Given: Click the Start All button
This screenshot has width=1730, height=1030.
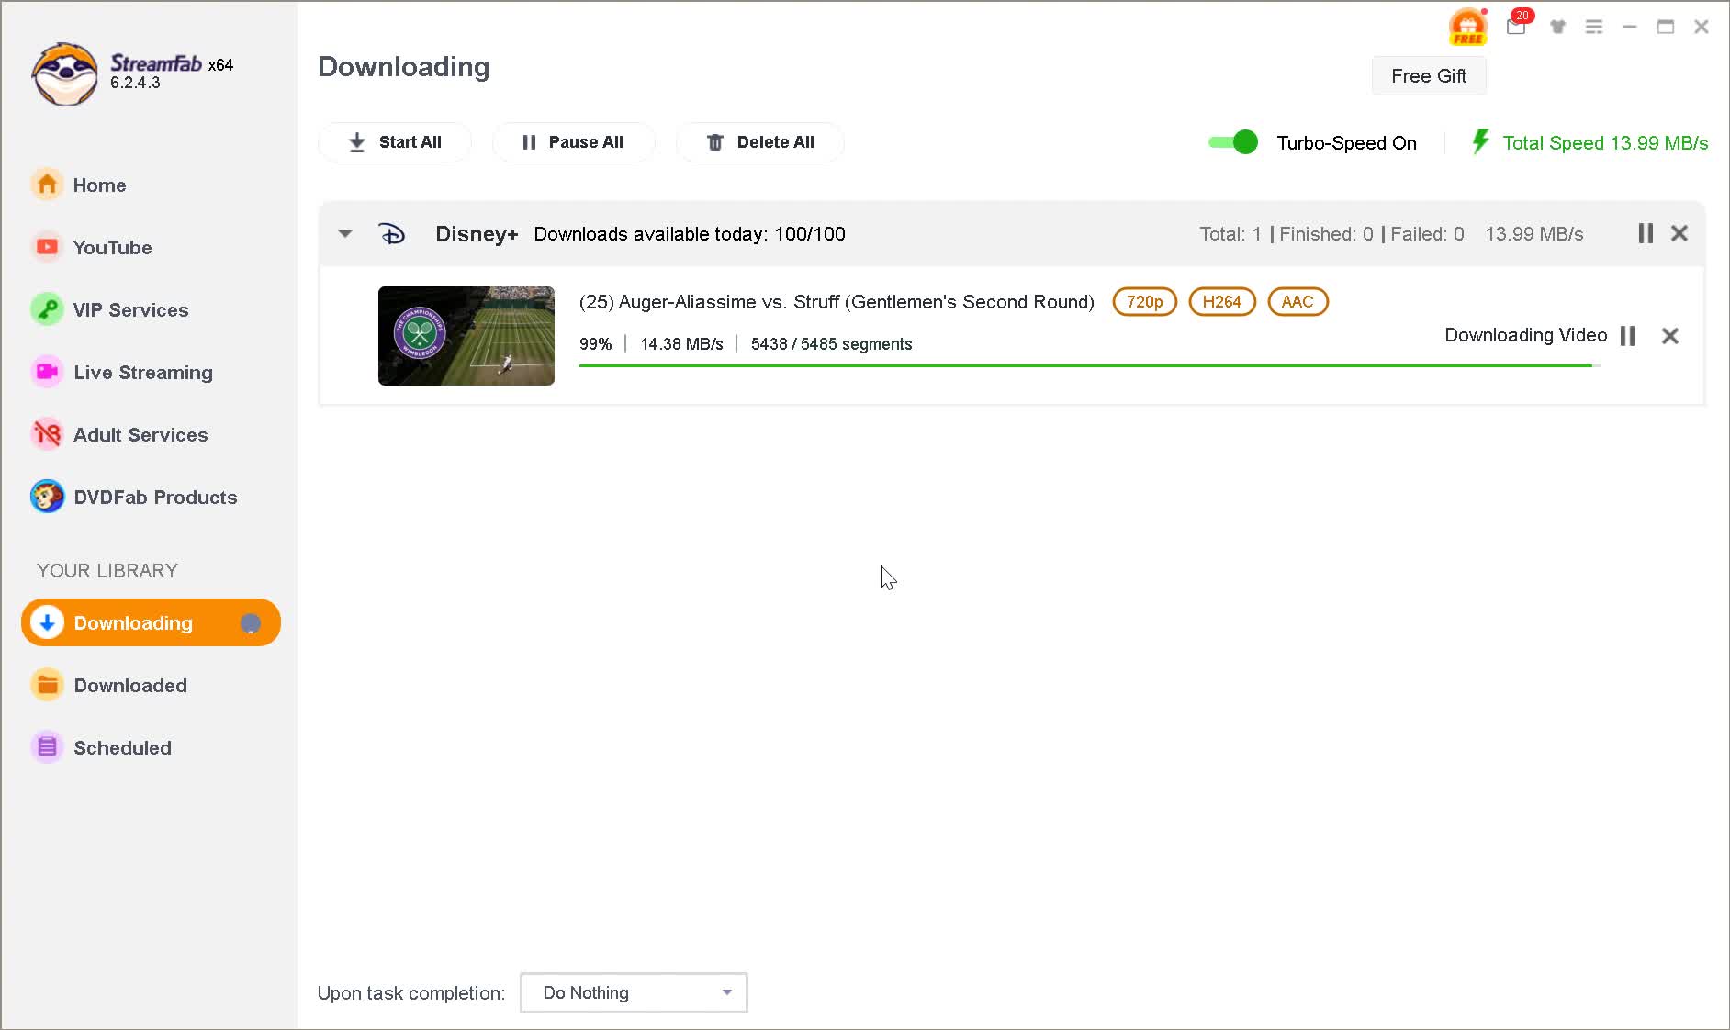Looking at the screenshot, I should [395, 142].
